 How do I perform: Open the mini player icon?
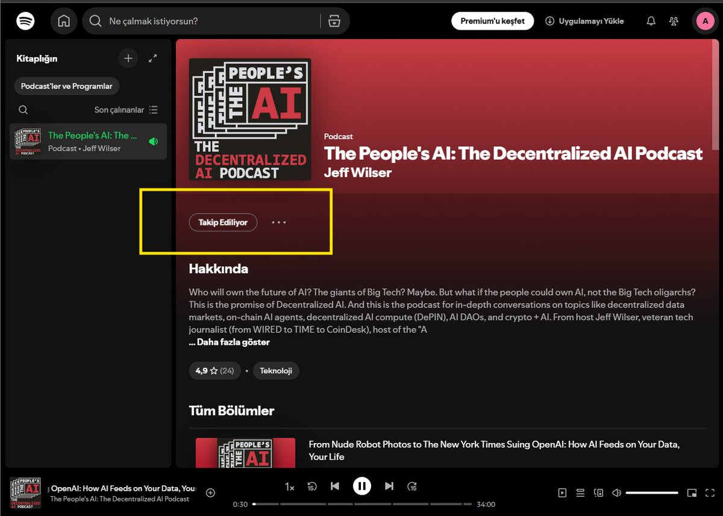[692, 493]
